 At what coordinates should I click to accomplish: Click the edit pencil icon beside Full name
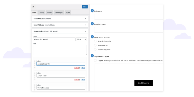point(92,10)
